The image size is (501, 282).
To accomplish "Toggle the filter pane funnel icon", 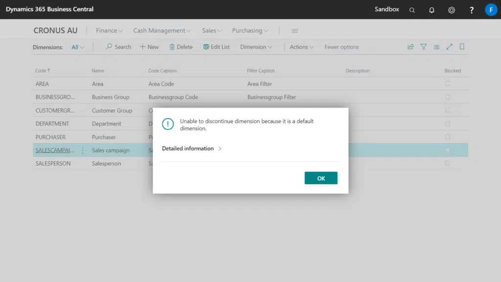I will coord(424,47).
